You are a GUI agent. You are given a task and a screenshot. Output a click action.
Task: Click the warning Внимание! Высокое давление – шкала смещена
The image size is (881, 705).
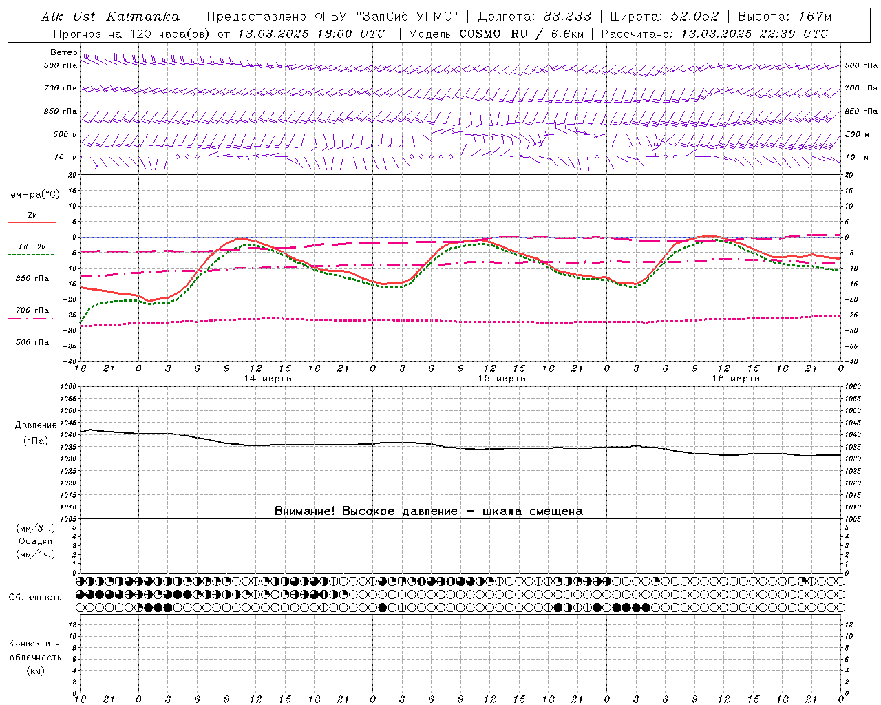click(429, 512)
